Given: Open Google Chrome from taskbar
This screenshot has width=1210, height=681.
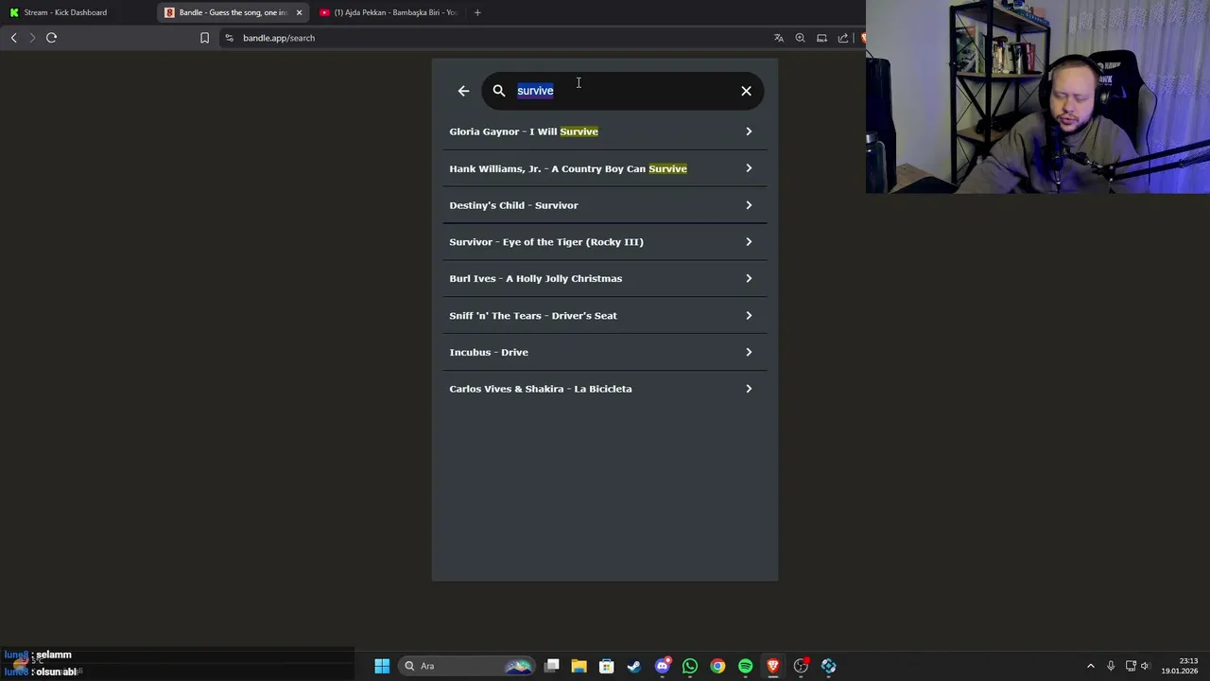Looking at the screenshot, I should point(718,666).
